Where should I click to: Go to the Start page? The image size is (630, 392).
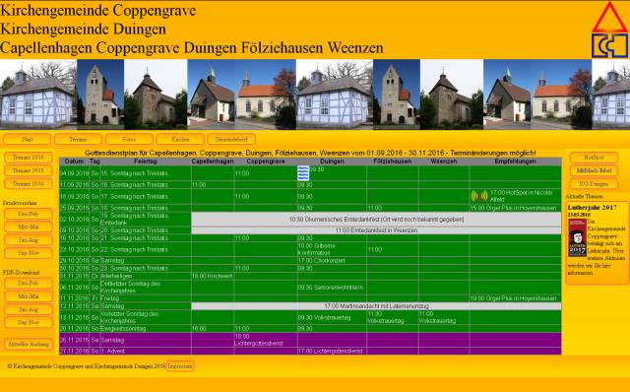pyautogui.click(x=28, y=139)
